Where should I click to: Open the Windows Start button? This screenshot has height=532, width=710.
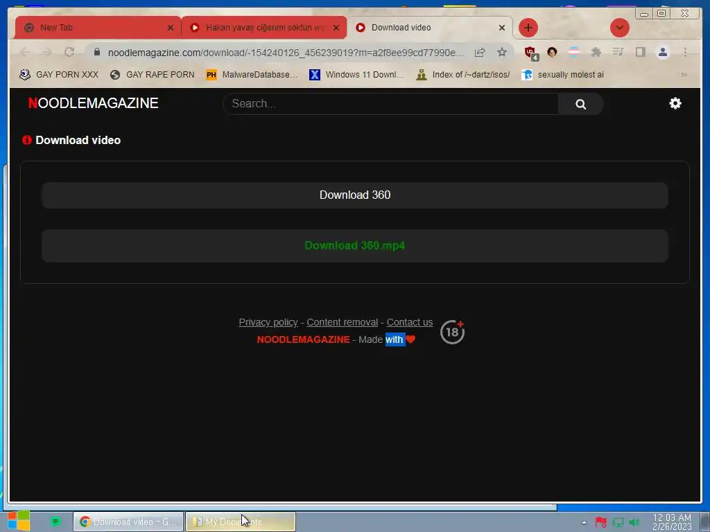point(19,521)
